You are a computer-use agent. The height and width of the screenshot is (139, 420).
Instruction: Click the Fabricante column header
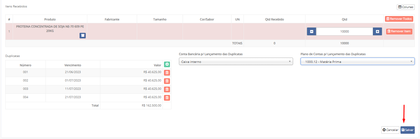tap(112, 19)
